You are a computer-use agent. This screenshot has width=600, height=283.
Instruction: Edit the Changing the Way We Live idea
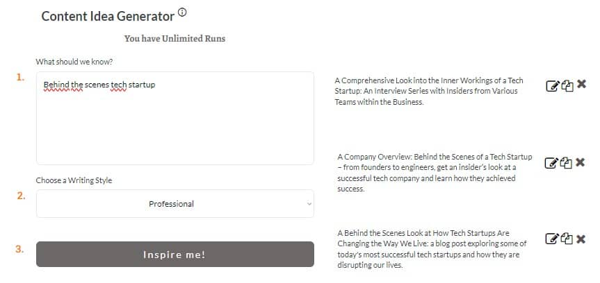(552, 239)
